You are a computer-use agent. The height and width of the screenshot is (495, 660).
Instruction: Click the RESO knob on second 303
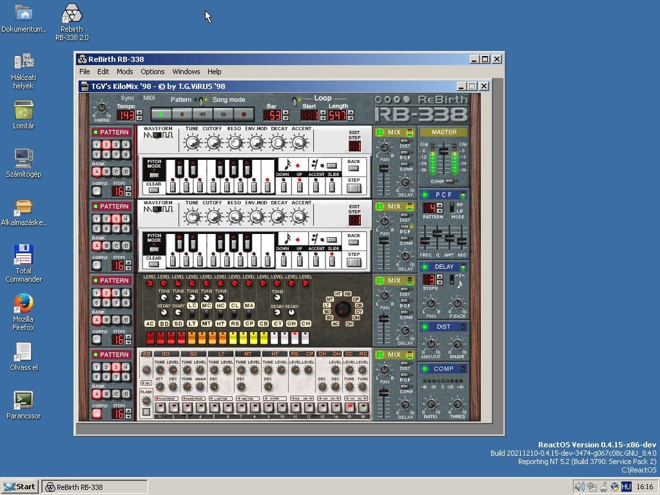(235, 217)
